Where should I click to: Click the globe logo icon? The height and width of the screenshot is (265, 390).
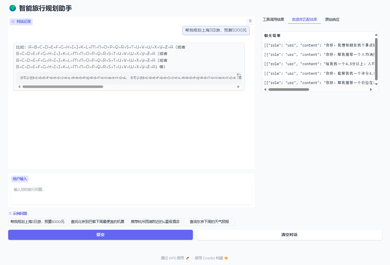point(13,8)
